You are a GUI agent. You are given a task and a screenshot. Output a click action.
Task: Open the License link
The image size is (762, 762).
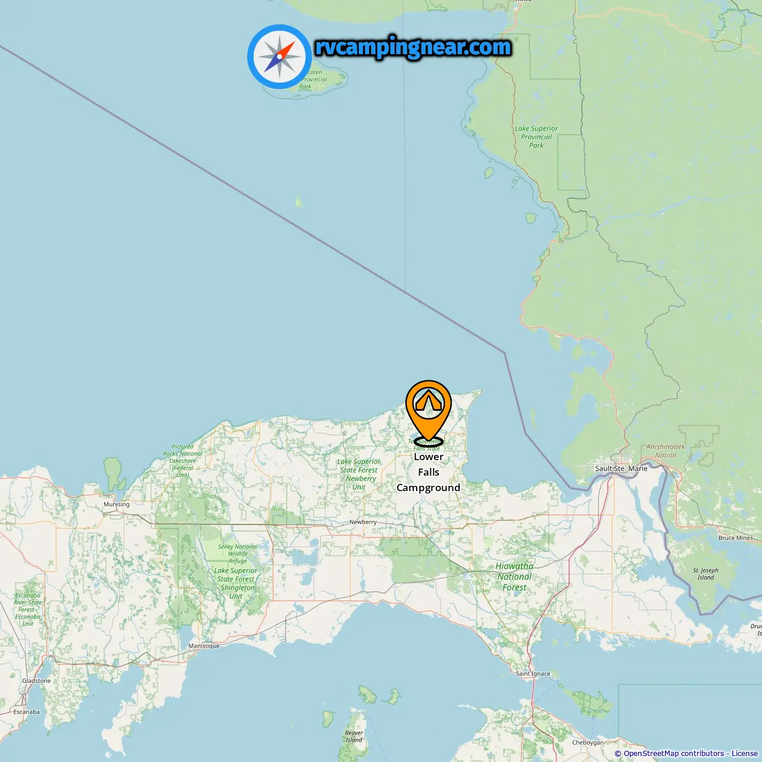(745, 754)
